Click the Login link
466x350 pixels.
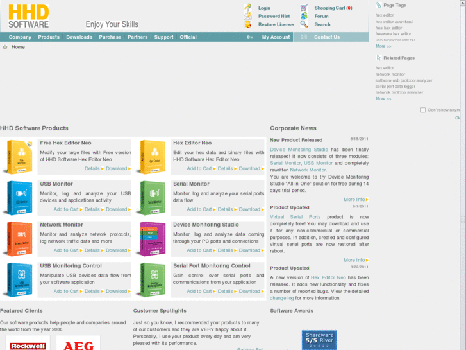tap(264, 8)
